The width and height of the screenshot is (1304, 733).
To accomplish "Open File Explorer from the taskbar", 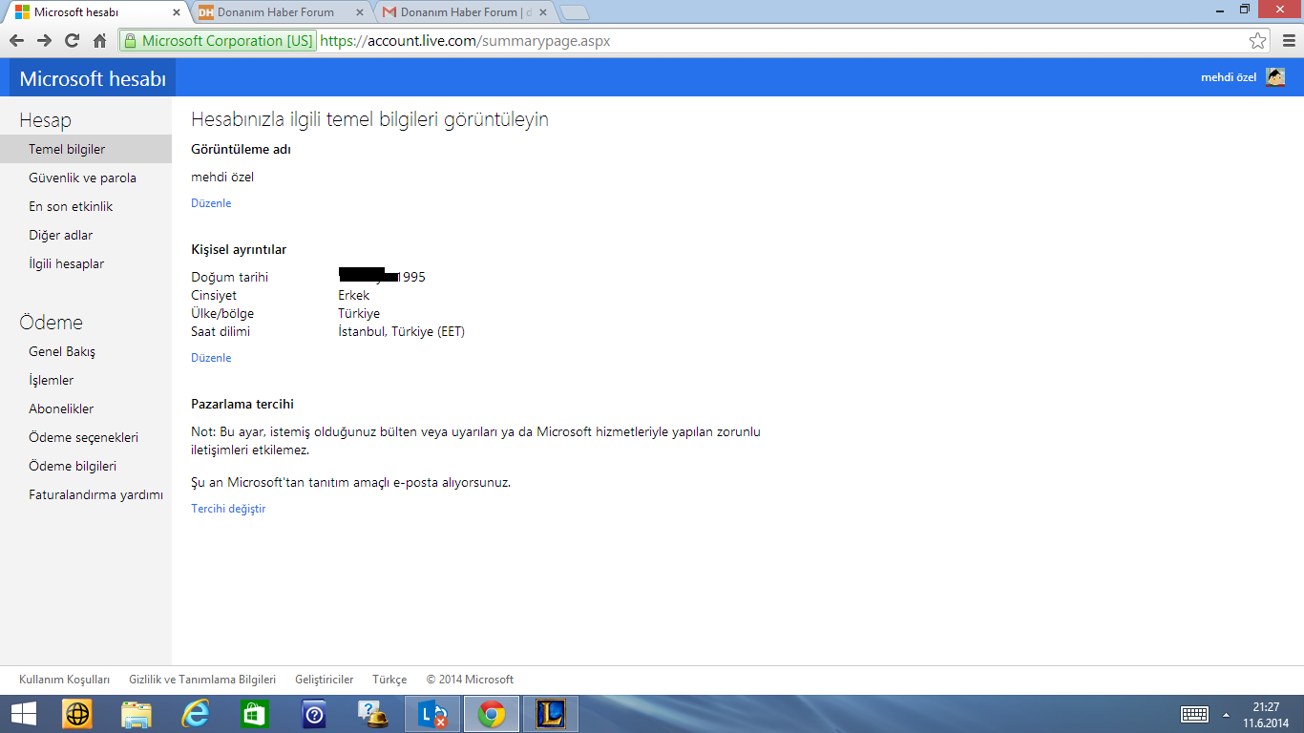I will [137, 714].
